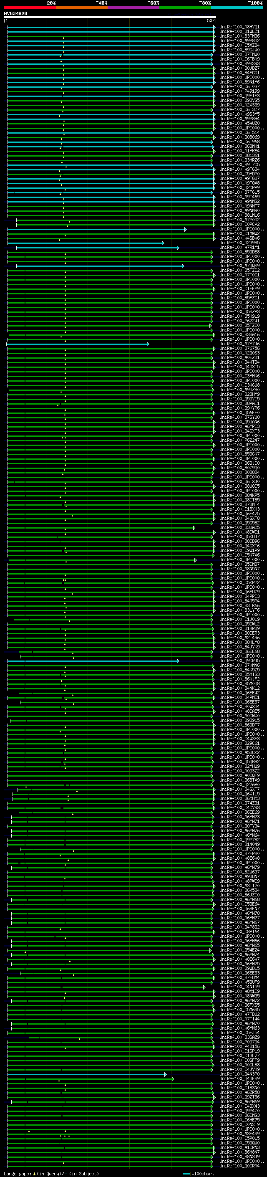
Task: Click the cyan alignment bar for UniRef100_Q23985
Action: point(86,243)
